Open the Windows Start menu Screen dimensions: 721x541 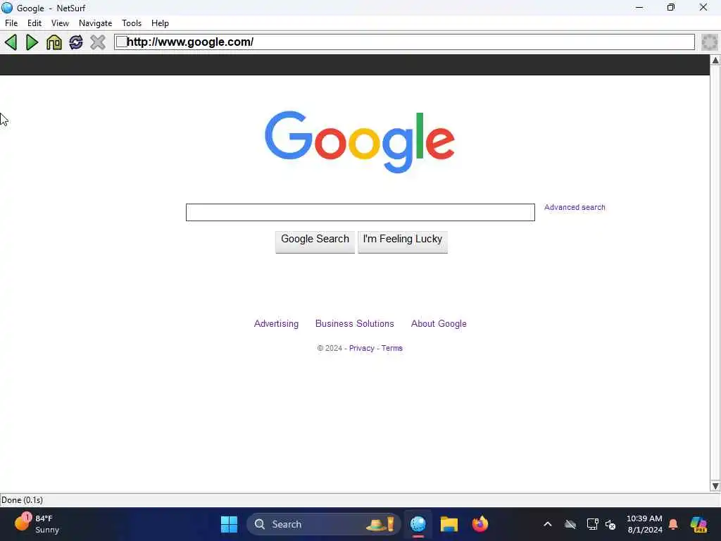(x=229, y=524)
